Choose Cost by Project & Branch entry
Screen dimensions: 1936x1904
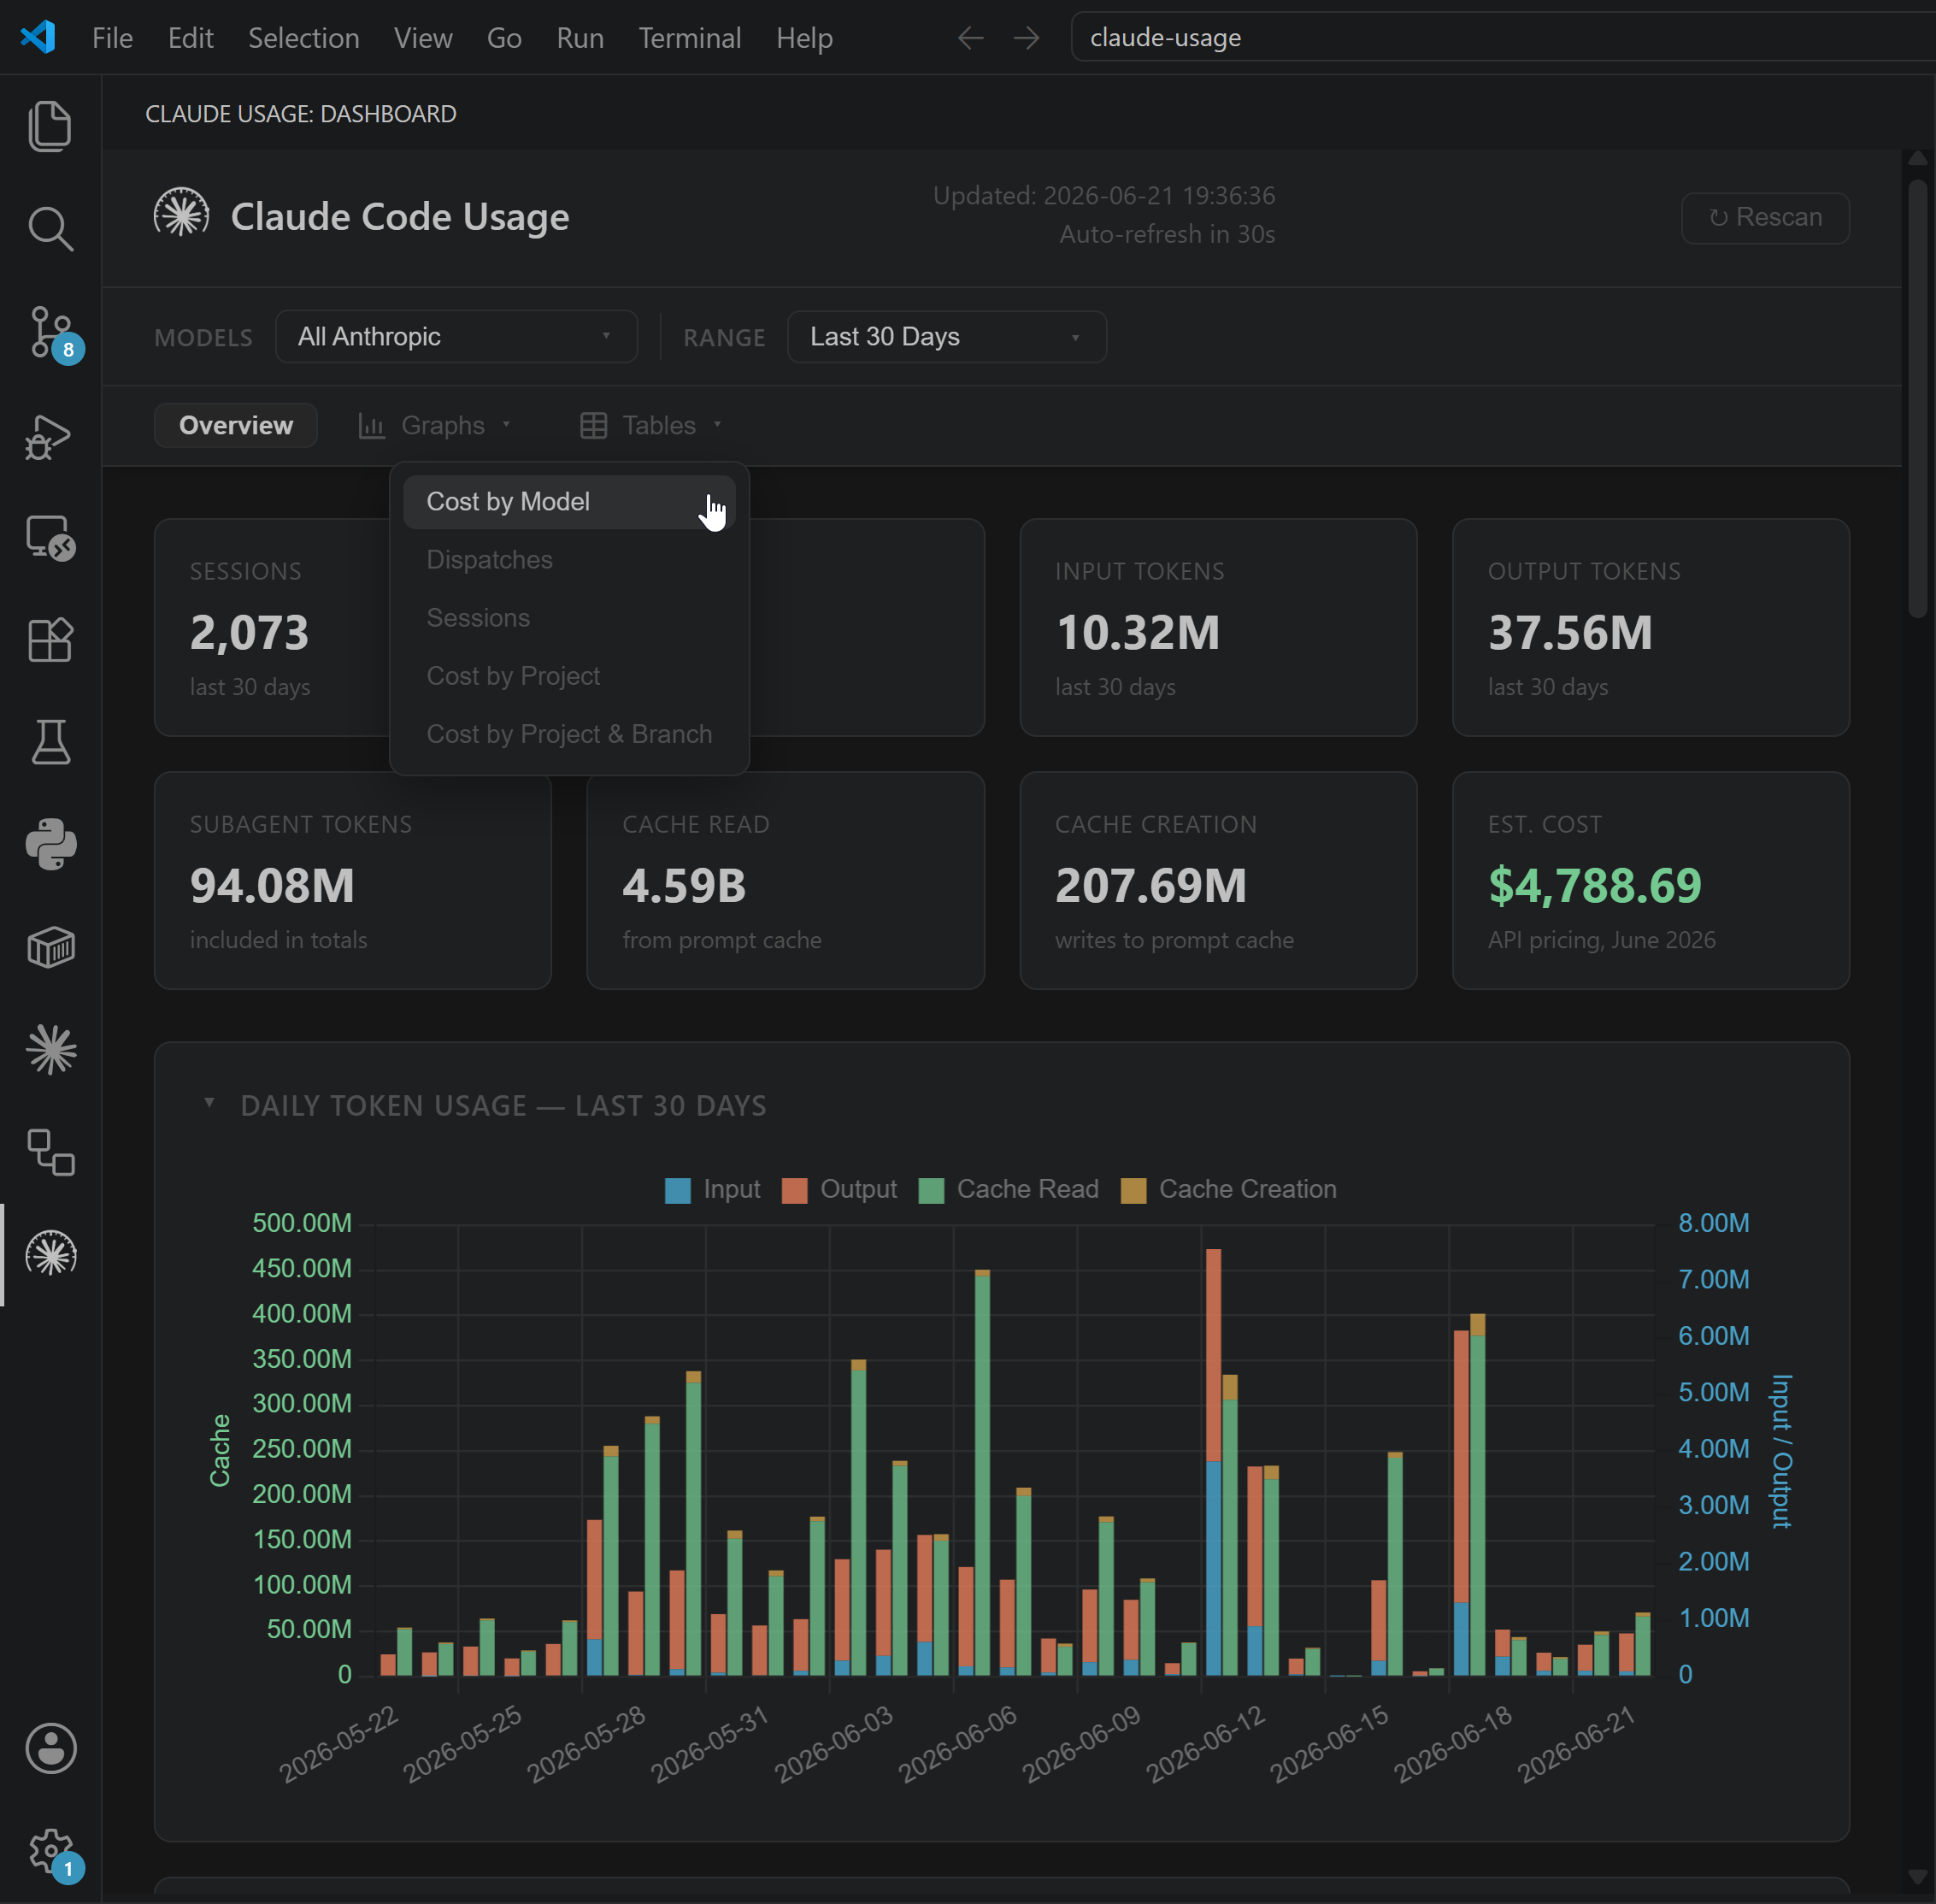[569, 734]
